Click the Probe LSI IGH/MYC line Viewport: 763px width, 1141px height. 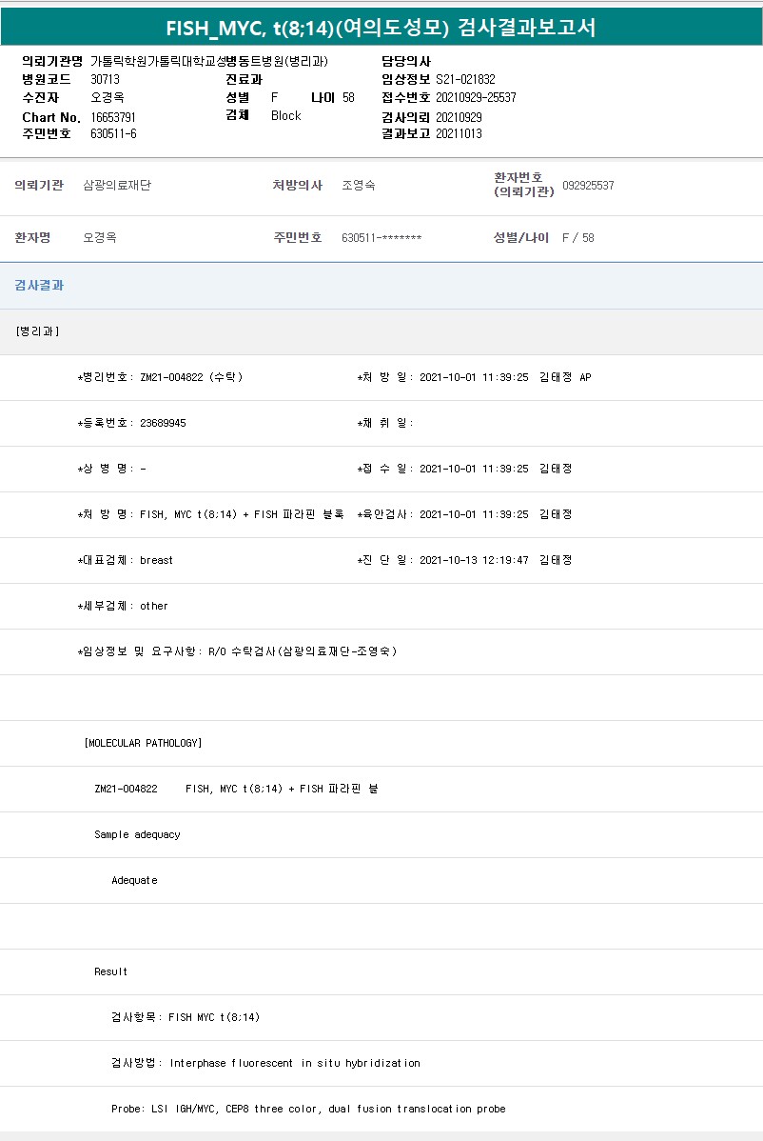click(308, 1109)
